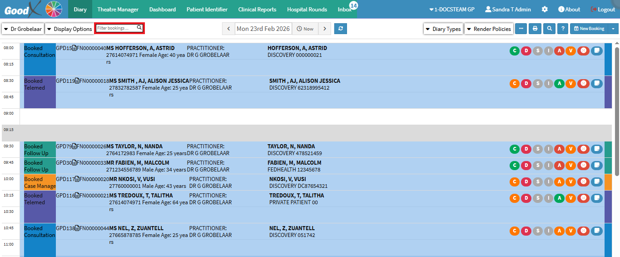Image resolution: width=620 pixels, height=257 pixels.
Task: Open the arrow next to New Booking
Action: [x=614, y=29]
